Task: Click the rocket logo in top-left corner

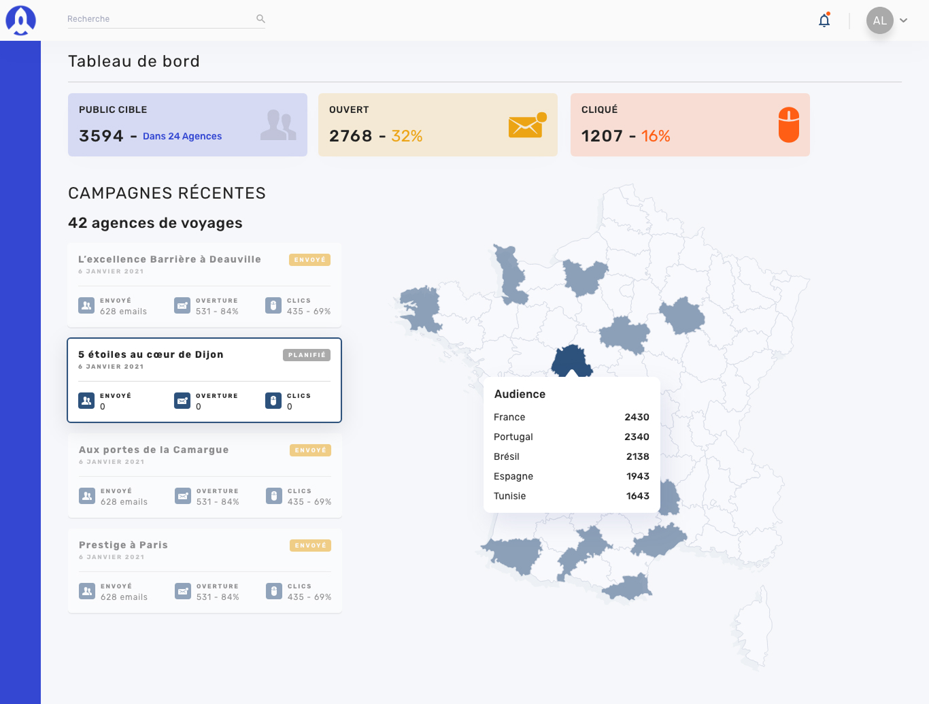Action: (x=20, y=20)
